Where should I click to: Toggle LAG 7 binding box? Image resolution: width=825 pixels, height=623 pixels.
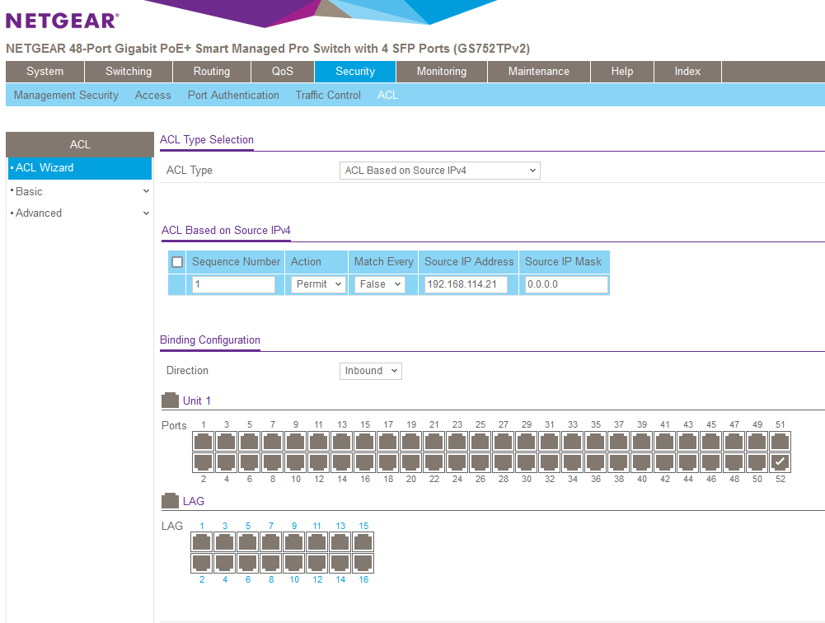270,542
